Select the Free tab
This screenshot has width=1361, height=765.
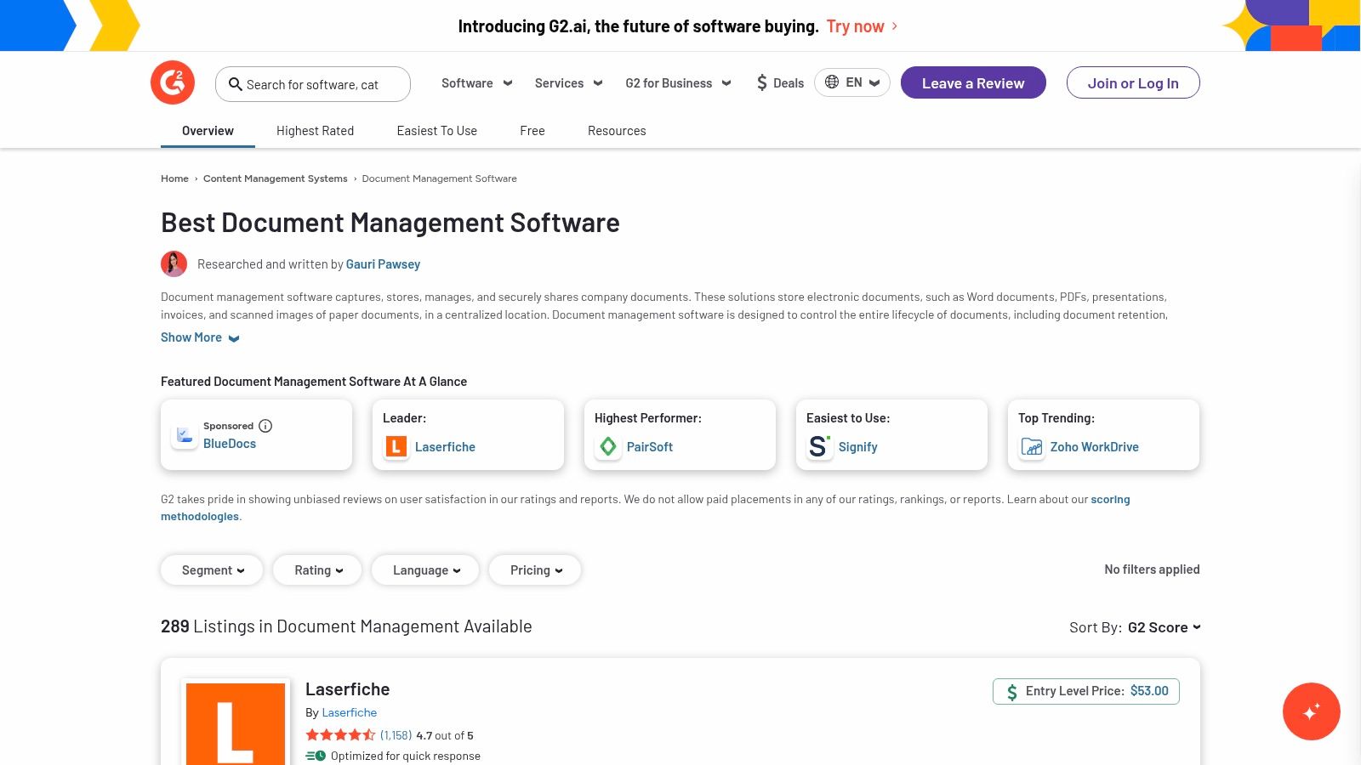pos(532,131)
